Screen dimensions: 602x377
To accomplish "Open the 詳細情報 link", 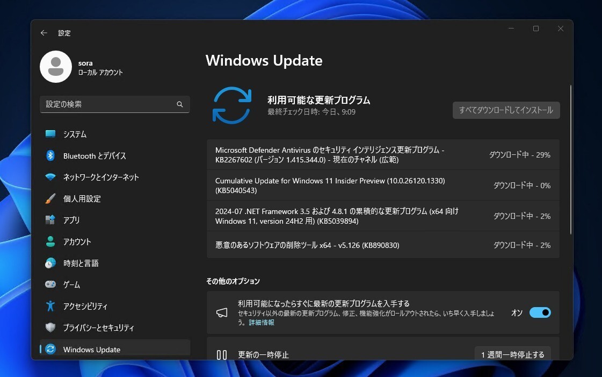I will click(x=263, y=322).
